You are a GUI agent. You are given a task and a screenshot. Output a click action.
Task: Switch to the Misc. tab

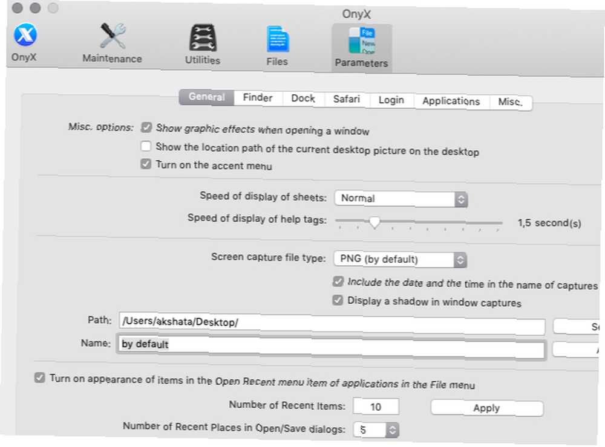click(510, 102)
